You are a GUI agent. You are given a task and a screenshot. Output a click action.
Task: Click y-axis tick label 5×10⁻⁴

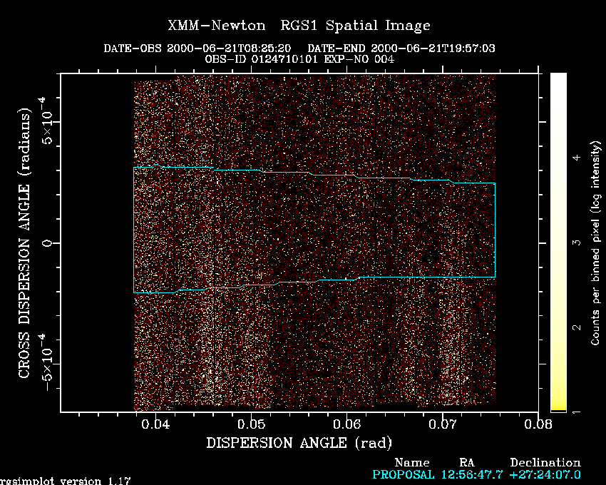click(x=46, y=121)
